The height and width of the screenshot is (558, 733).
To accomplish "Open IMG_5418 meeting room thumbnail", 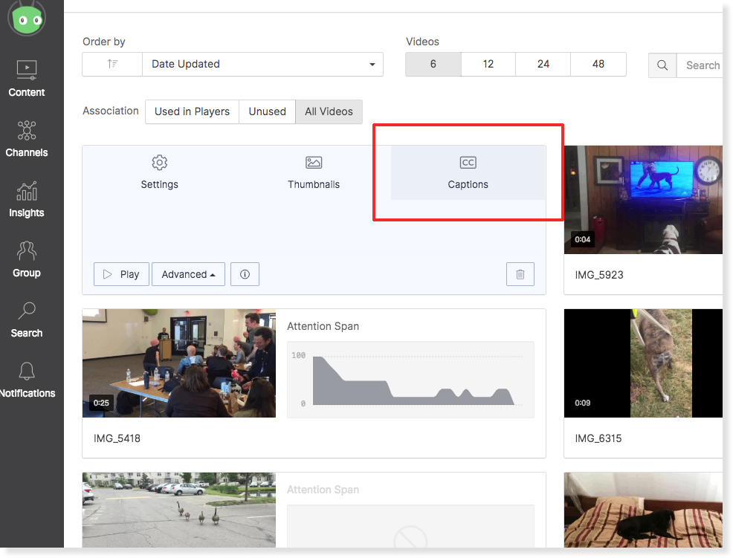I will click(179, 363).
